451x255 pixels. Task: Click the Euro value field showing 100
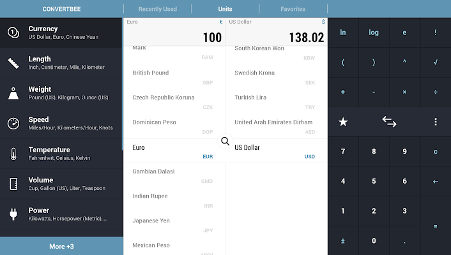point(174,32)
